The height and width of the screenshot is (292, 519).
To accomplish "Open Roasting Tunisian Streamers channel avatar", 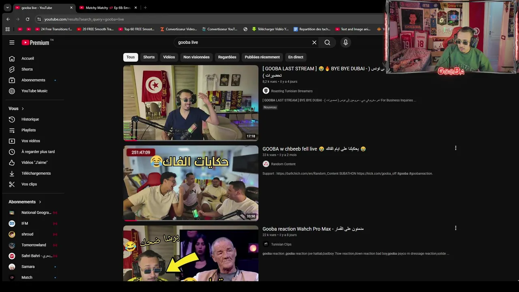I will click(266, 91).
